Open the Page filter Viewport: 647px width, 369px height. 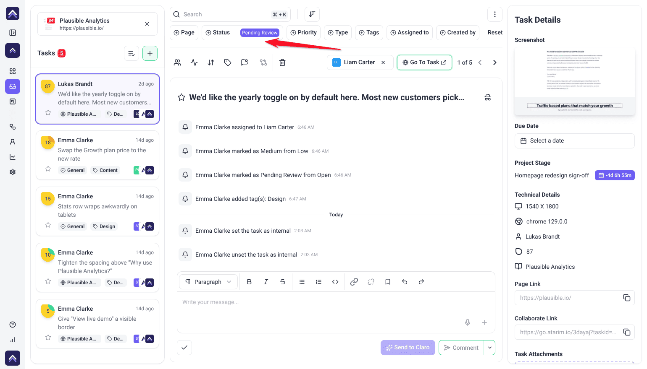[184, 33]
